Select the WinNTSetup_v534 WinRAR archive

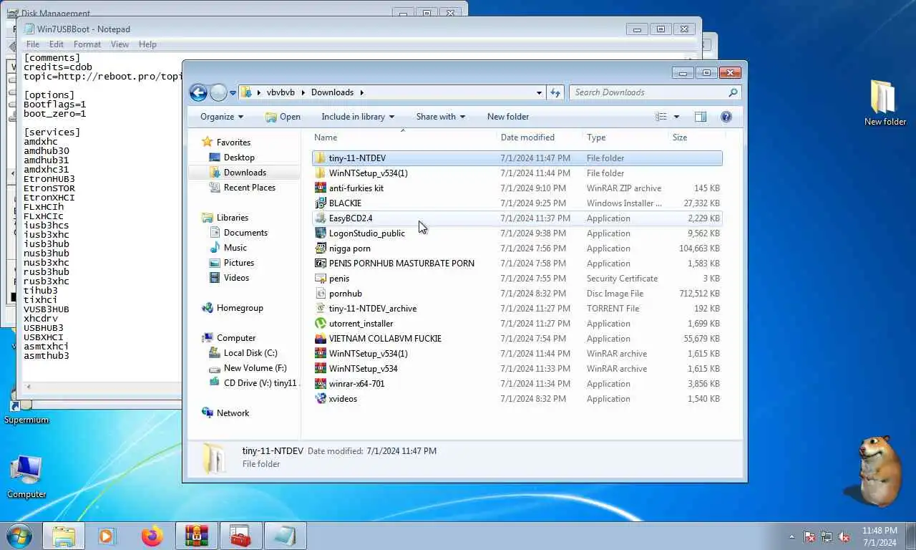tap(517, 369)
